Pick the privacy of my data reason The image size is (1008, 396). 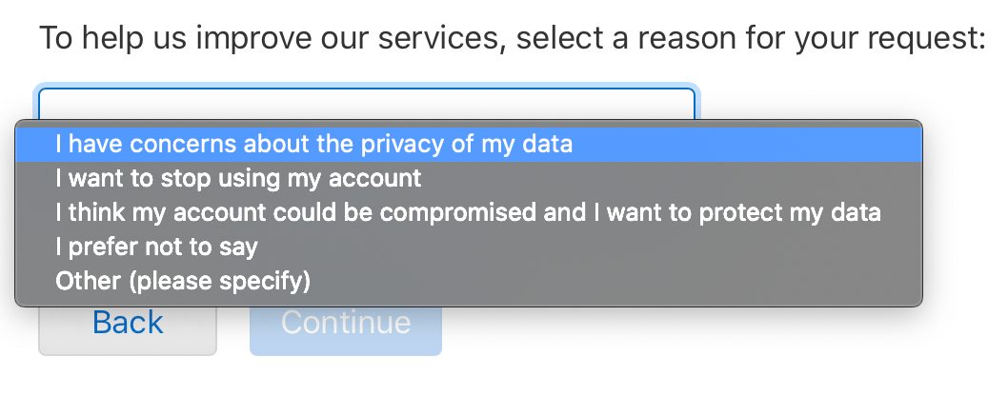point(314,145)
